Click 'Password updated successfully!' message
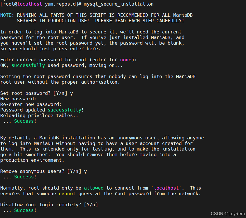The height and width of the screenshot is (218, 246). (42, 110)
